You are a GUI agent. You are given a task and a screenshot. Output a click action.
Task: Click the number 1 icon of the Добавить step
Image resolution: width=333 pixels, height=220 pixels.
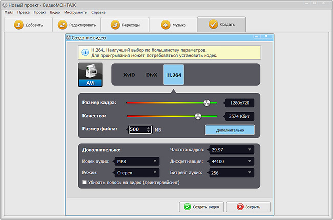(x=18, y=25)
